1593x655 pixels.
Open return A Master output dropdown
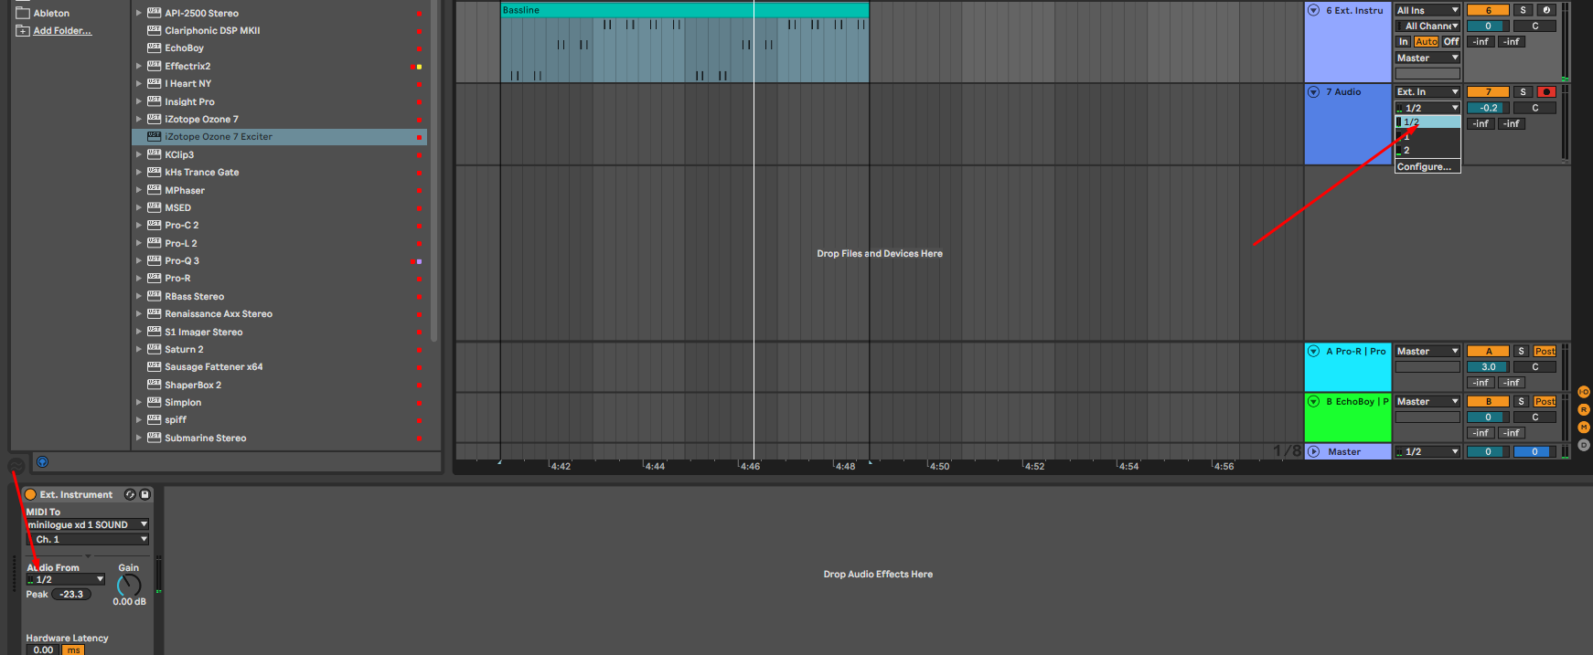[x=1427, y=352]
